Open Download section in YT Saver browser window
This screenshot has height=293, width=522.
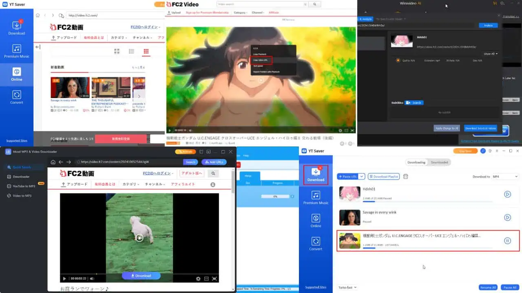[16, 27]
